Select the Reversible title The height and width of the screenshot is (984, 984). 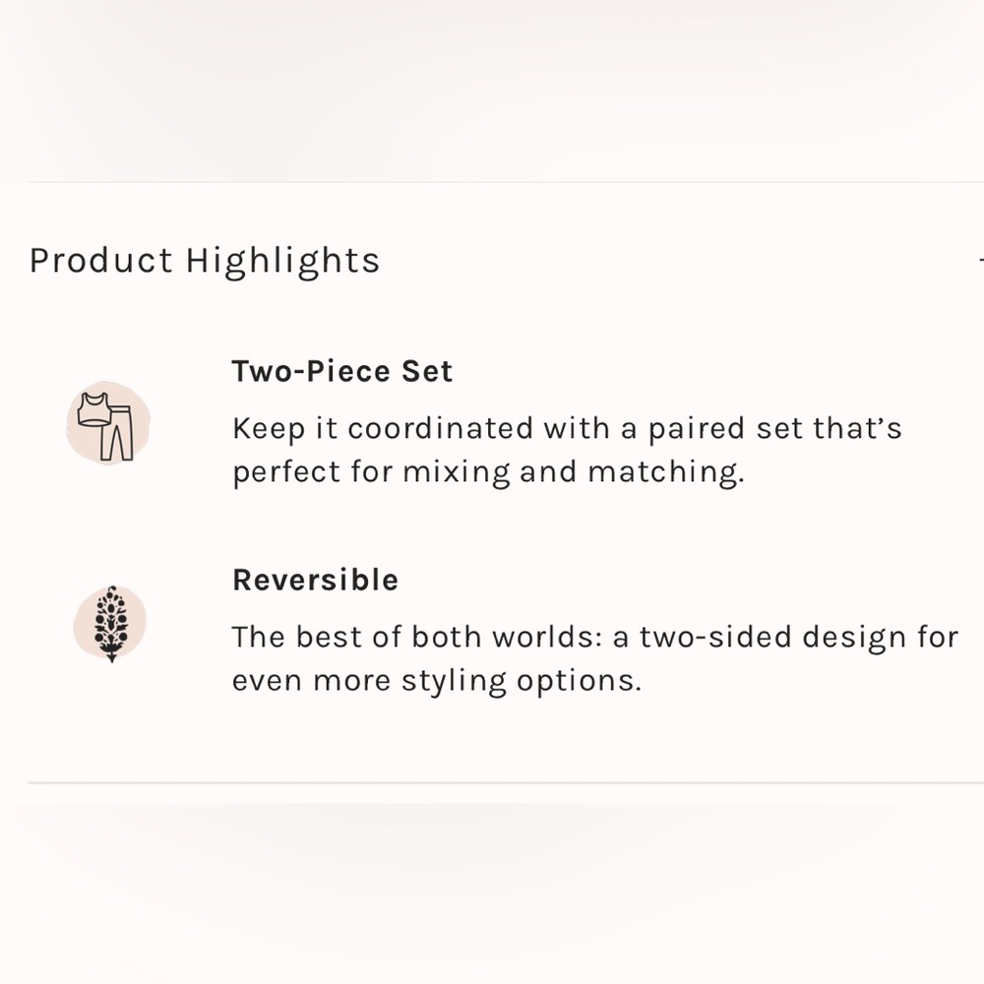click(x=315, y=581)
